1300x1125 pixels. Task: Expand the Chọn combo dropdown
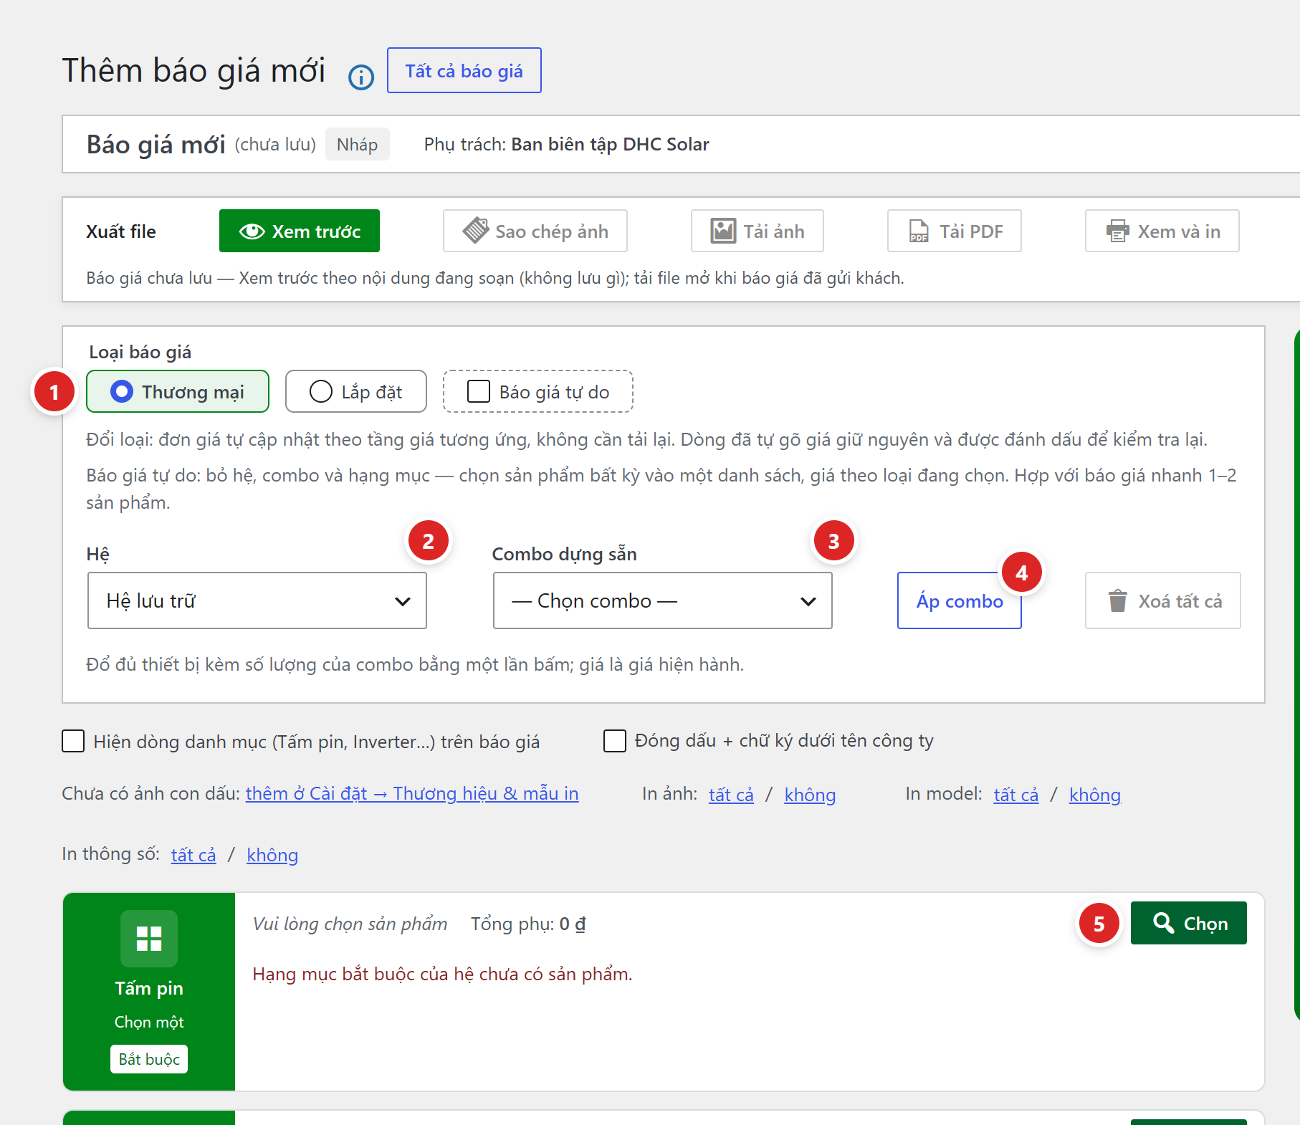[663, 600]
